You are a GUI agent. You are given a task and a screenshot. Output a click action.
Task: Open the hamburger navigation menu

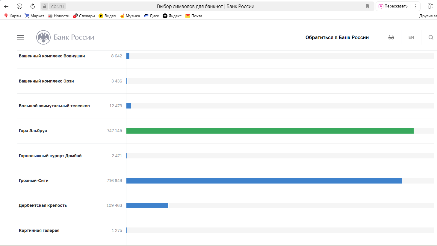pyautogui.click(x=21, y=37)
